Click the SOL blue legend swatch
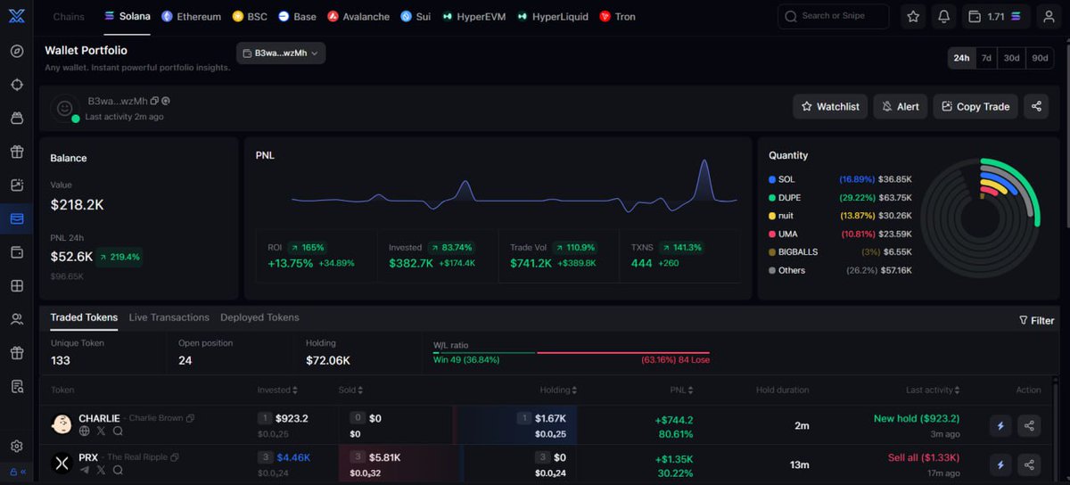Viewport: 1070px width, 485px height. (772, 179)
